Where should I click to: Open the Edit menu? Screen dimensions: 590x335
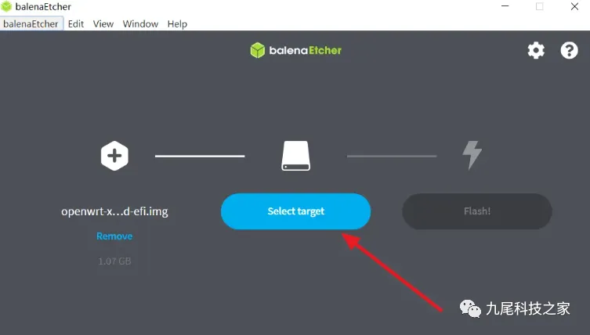click(x=76, y=24)
